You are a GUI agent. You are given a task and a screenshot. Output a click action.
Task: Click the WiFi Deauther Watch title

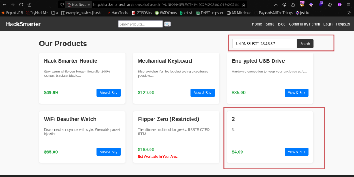(70, 119)
